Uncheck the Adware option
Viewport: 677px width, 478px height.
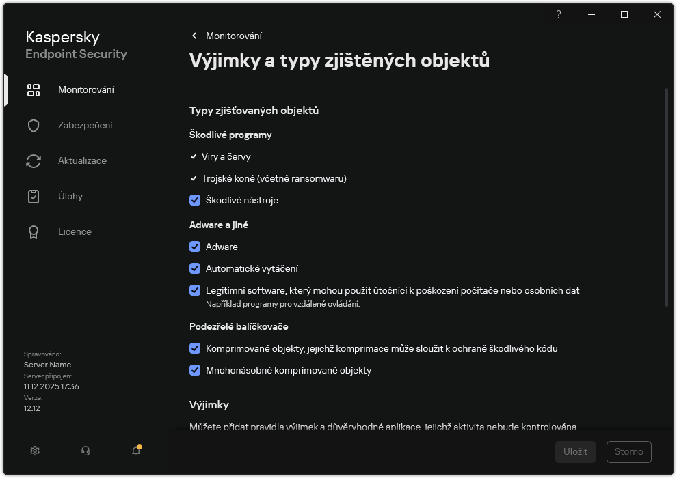pos(195,247)
